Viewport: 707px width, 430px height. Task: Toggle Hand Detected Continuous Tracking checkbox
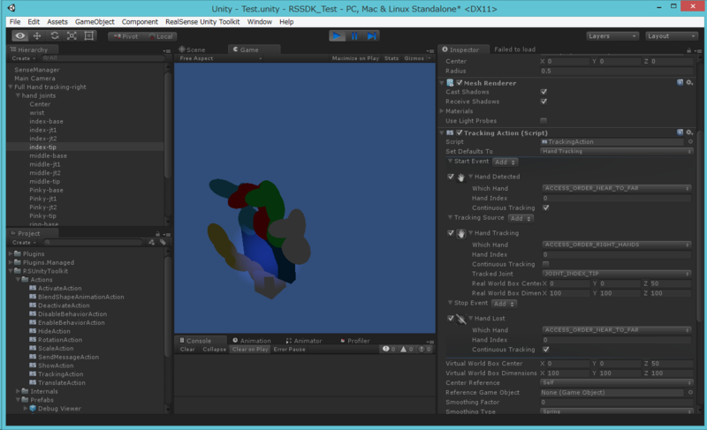click(546, 208)
